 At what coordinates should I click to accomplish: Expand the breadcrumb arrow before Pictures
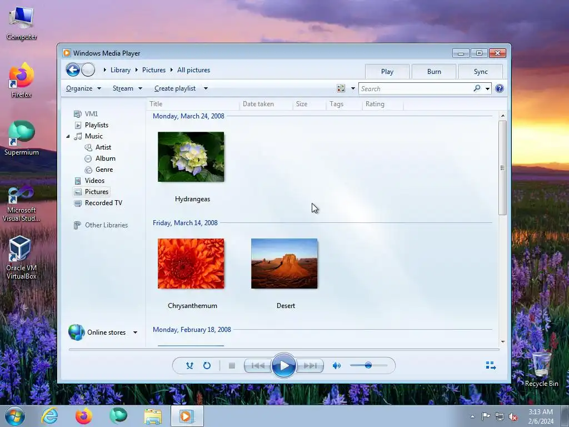(137, 69)
